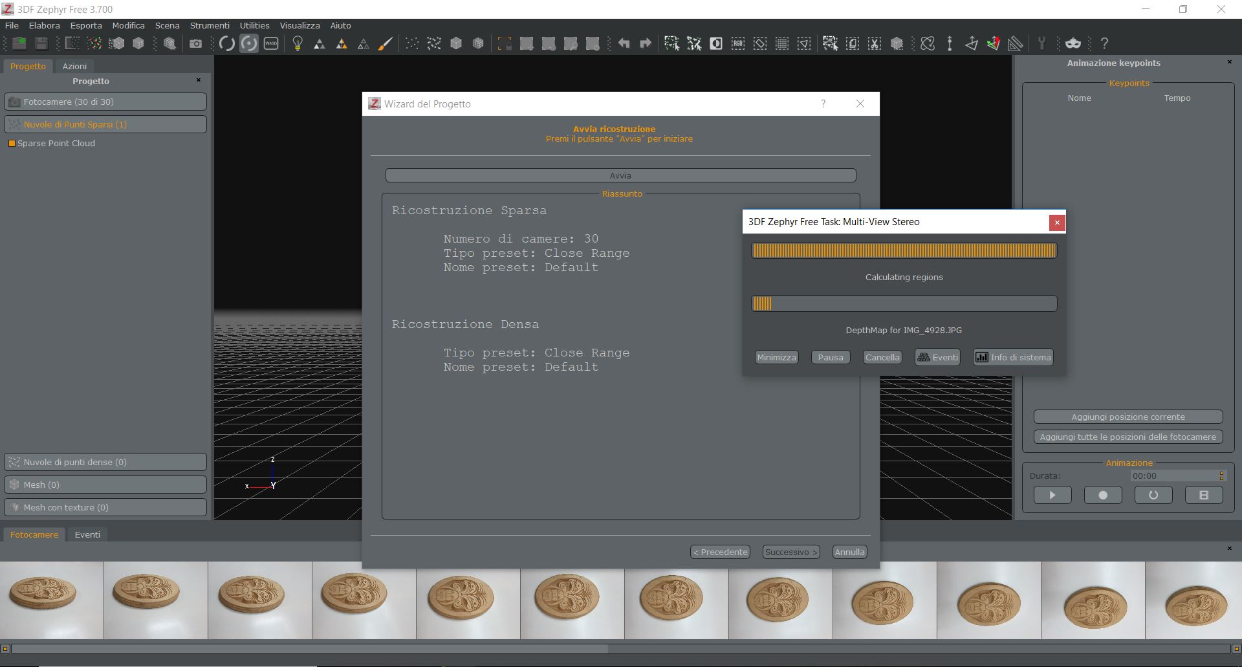Screen dimensions: 1242x667
Task: Expand the Mesh (0) section
Action: [x=105, y=485]
